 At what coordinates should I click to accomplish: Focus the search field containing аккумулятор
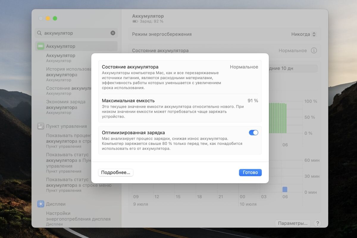point(76,33)
